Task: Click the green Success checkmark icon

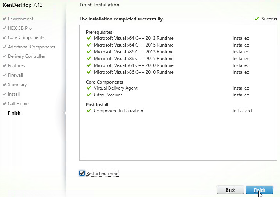Action: 257,19
